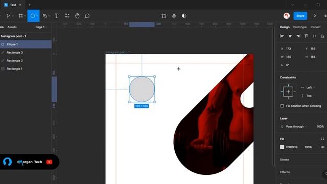This screenshot has height=184, width=327.
Task: Select the Hand tool
Action: [x=77, y=16]
